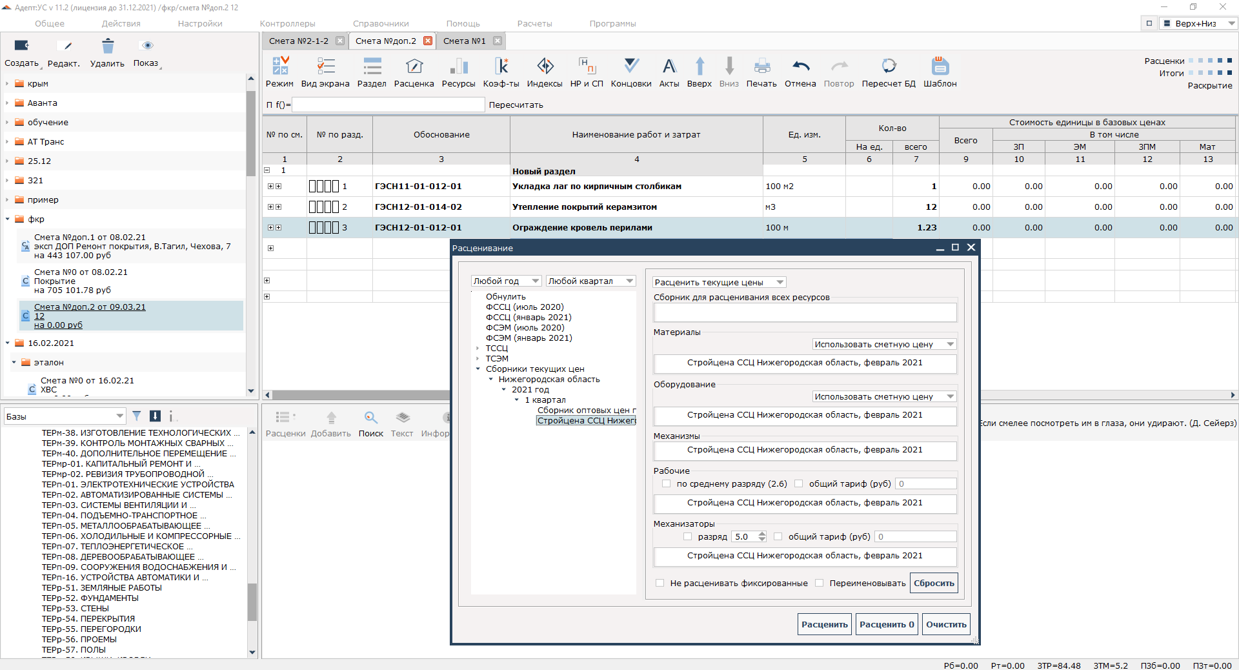This screenshot has width=1239, height=670.
Task: Toggle Рабочие общий тариф (руб) checkbox
Action: pyautogui.click(x=799, y=483)
